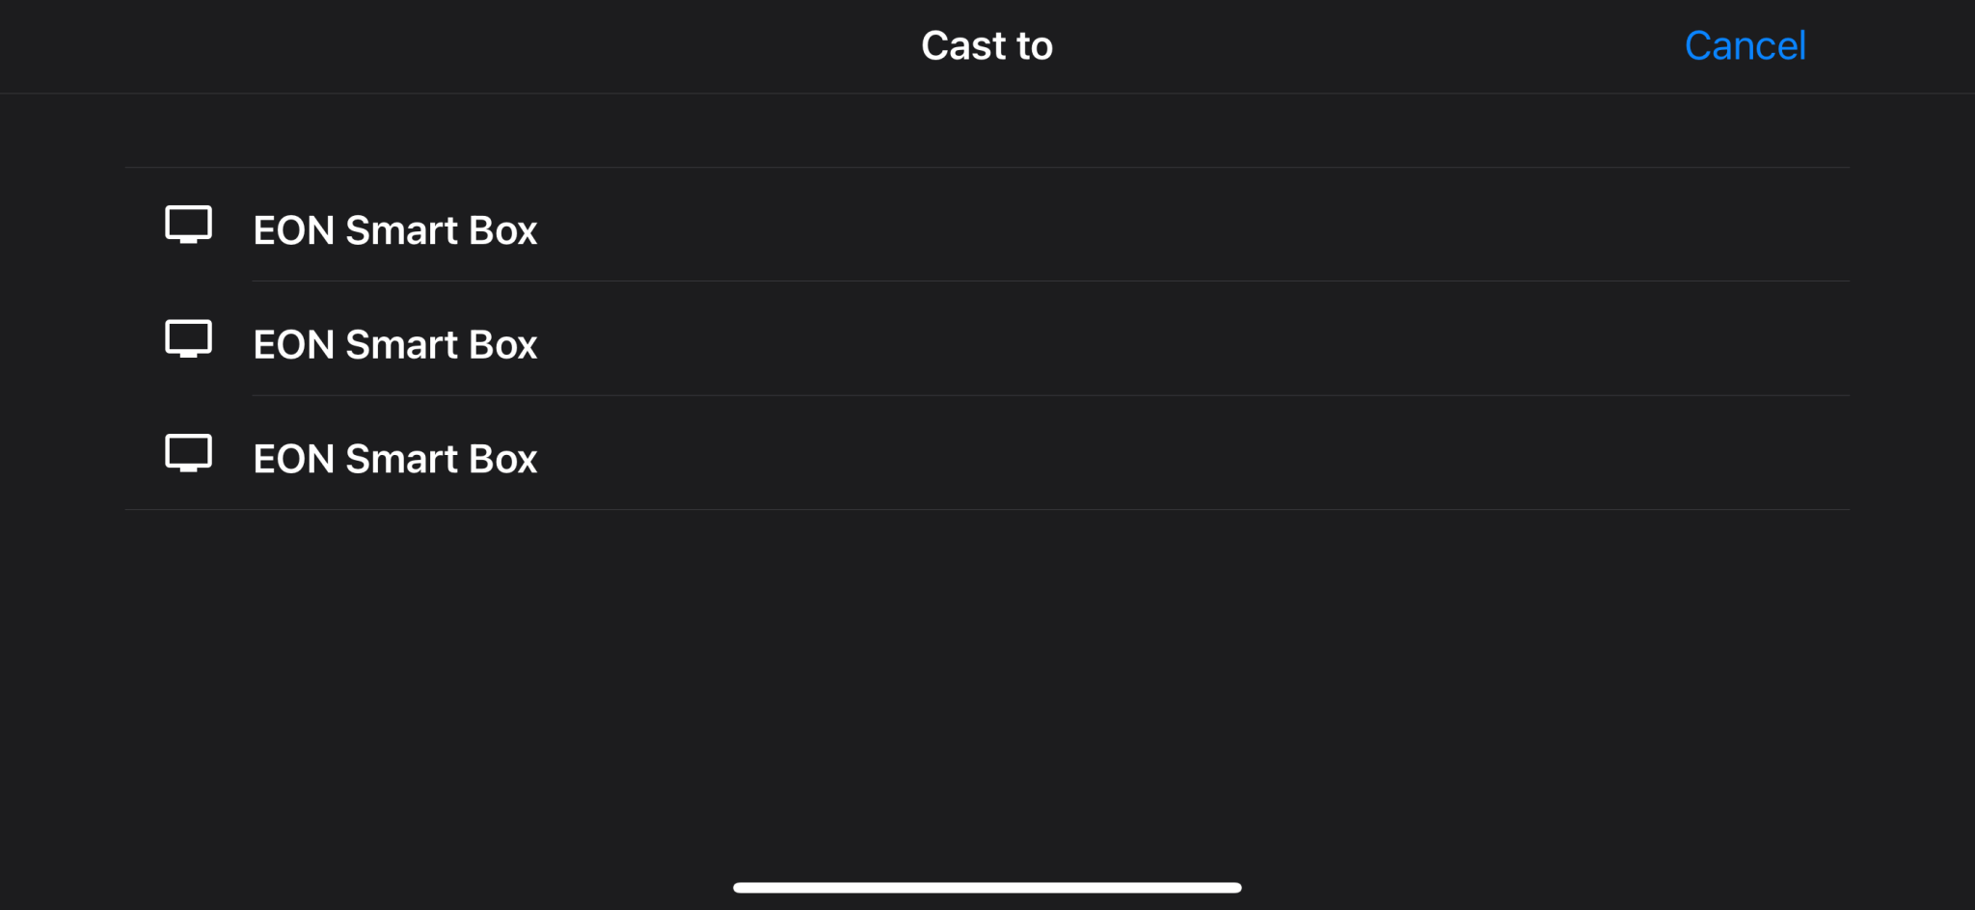Tap the TV icon beside the top device entry

pos(188,225)
